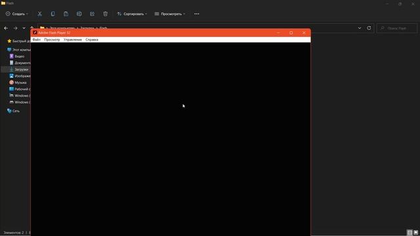Select Этот компьютер in the sidebar
The height and width of the screenshot is (236, 420).
pos(19,50)
